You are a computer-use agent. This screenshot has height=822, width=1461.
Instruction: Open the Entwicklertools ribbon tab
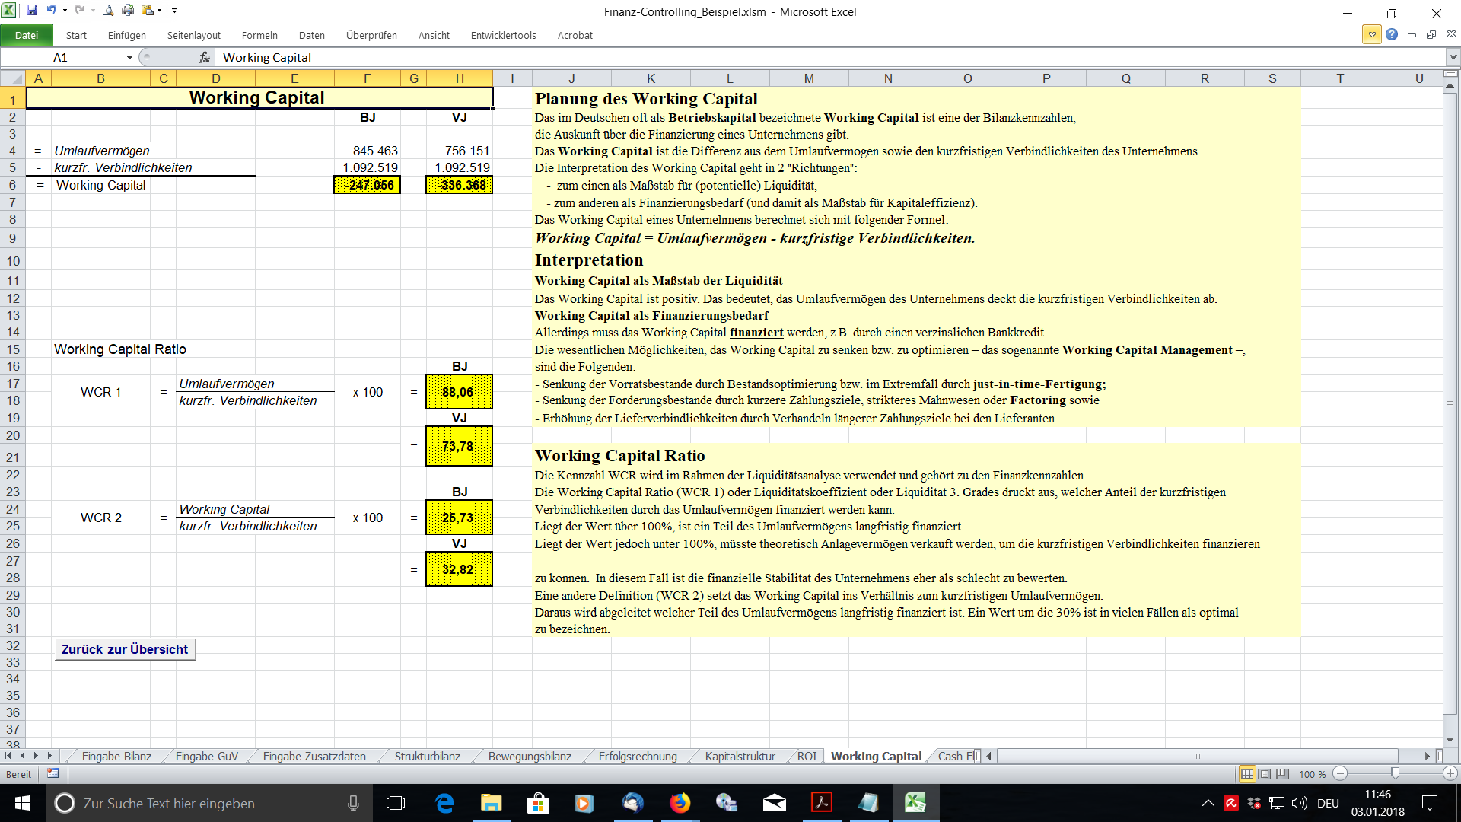(503, 35)
